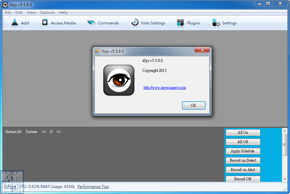
Task: Turn all cameras on with All On
Action: click(243, 132)
